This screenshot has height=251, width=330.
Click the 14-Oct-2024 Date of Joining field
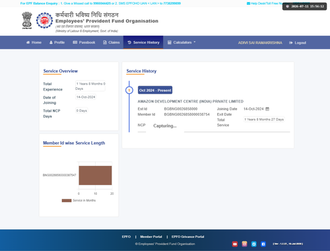pos(86,97)
